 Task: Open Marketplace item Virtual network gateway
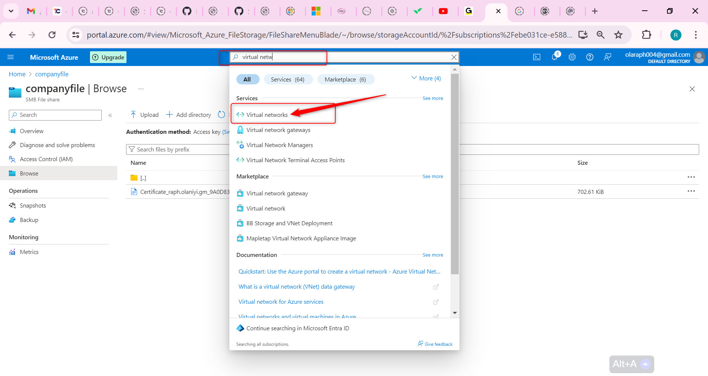[x=277, y=193]
